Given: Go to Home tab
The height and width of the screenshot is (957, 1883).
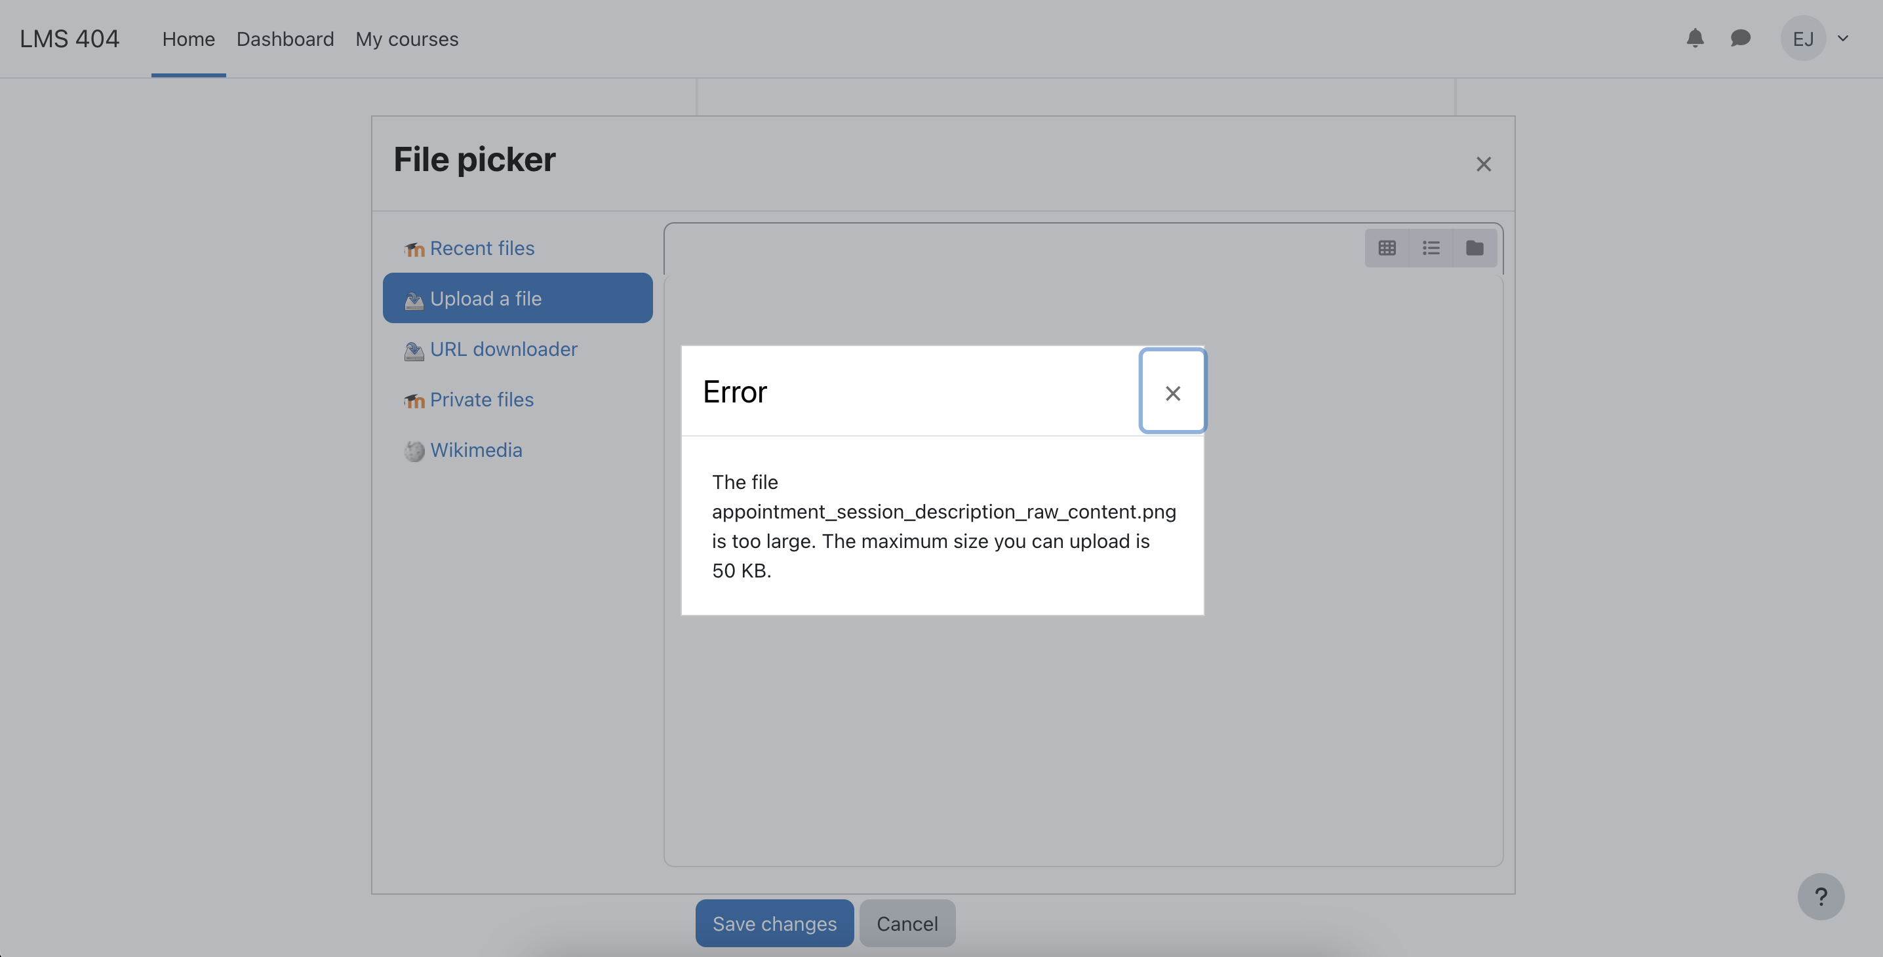Looking at the screenshot, I should (189, 39).
